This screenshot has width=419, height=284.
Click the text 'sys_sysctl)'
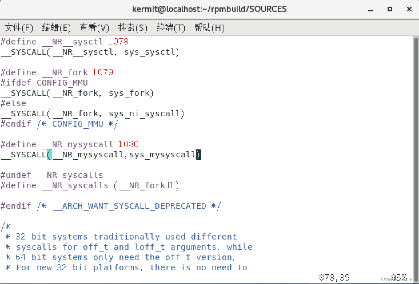click(x=152, y=52)
